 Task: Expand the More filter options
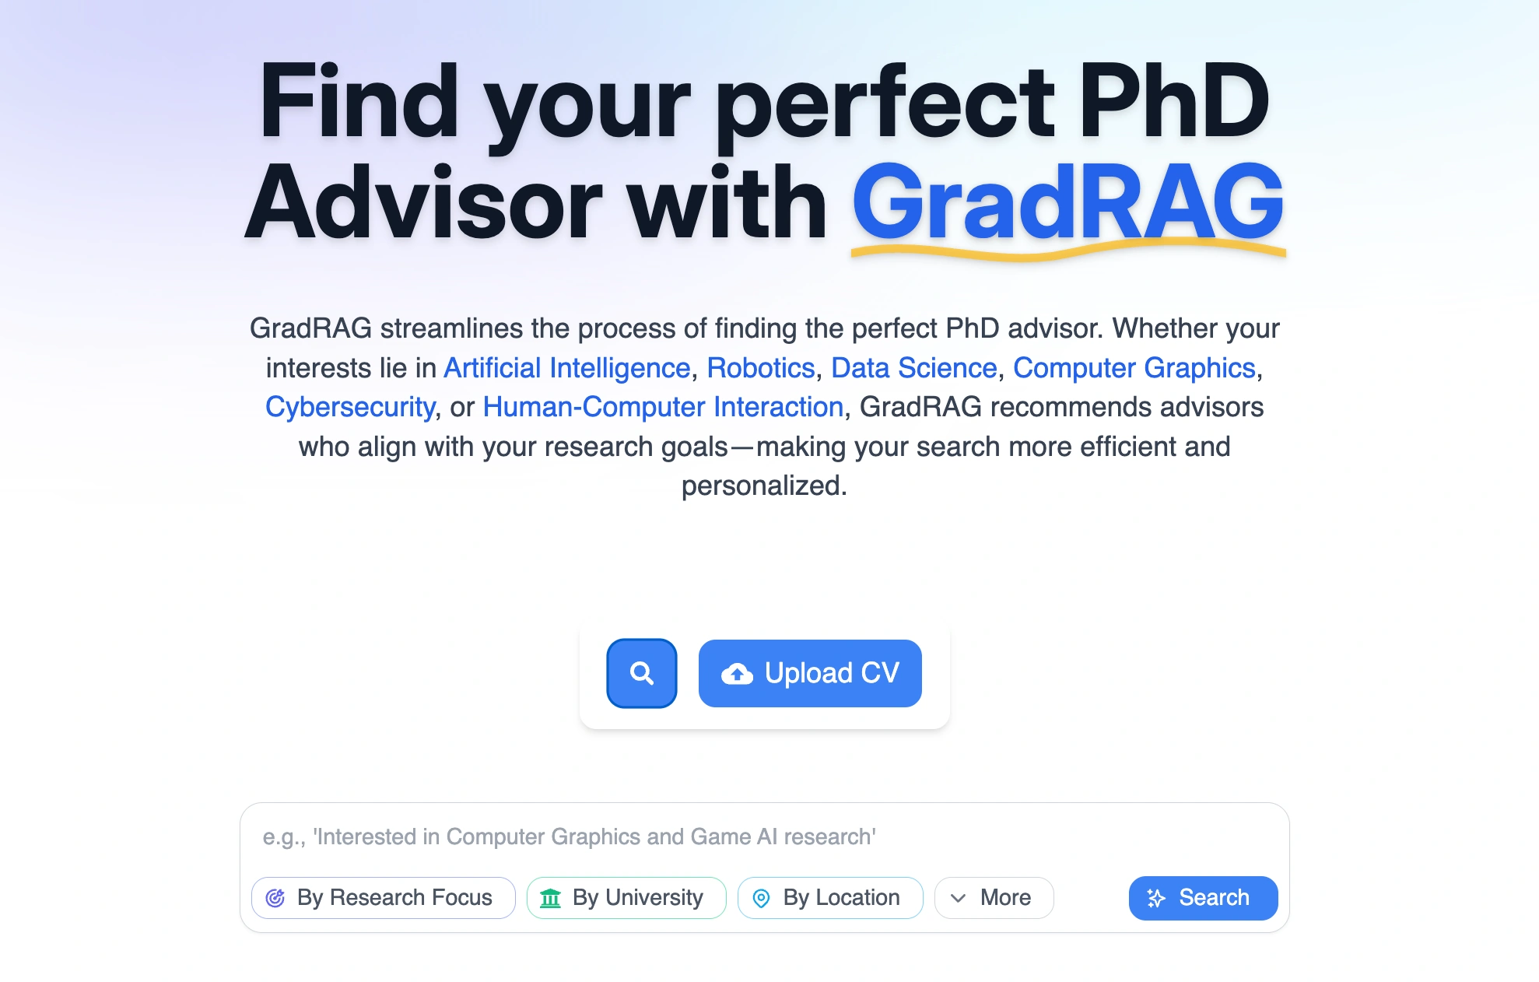point(994,897)
